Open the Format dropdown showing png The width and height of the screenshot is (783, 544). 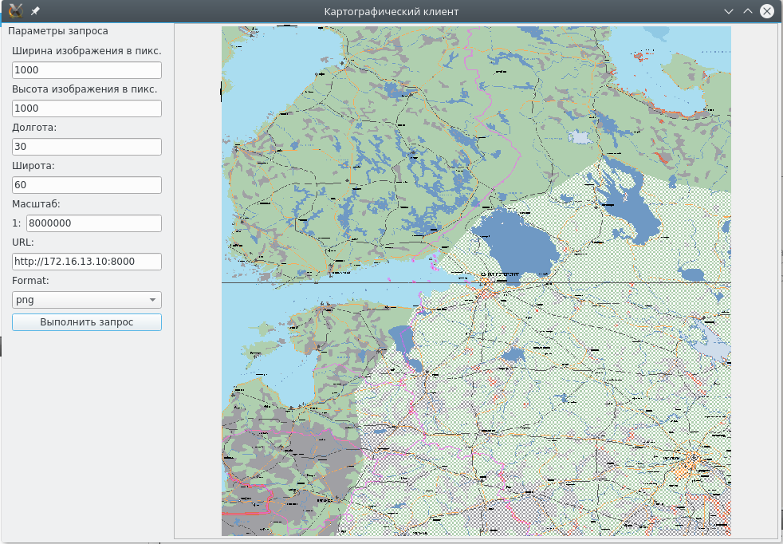(x=87, y=300)
